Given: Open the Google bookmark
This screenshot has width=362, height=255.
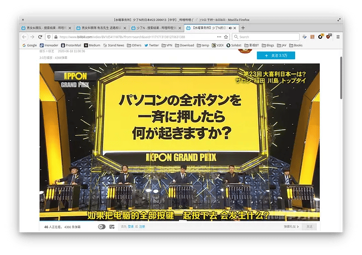Looking at the screenshot, I should pyautogui.click(x=30, y=45).
